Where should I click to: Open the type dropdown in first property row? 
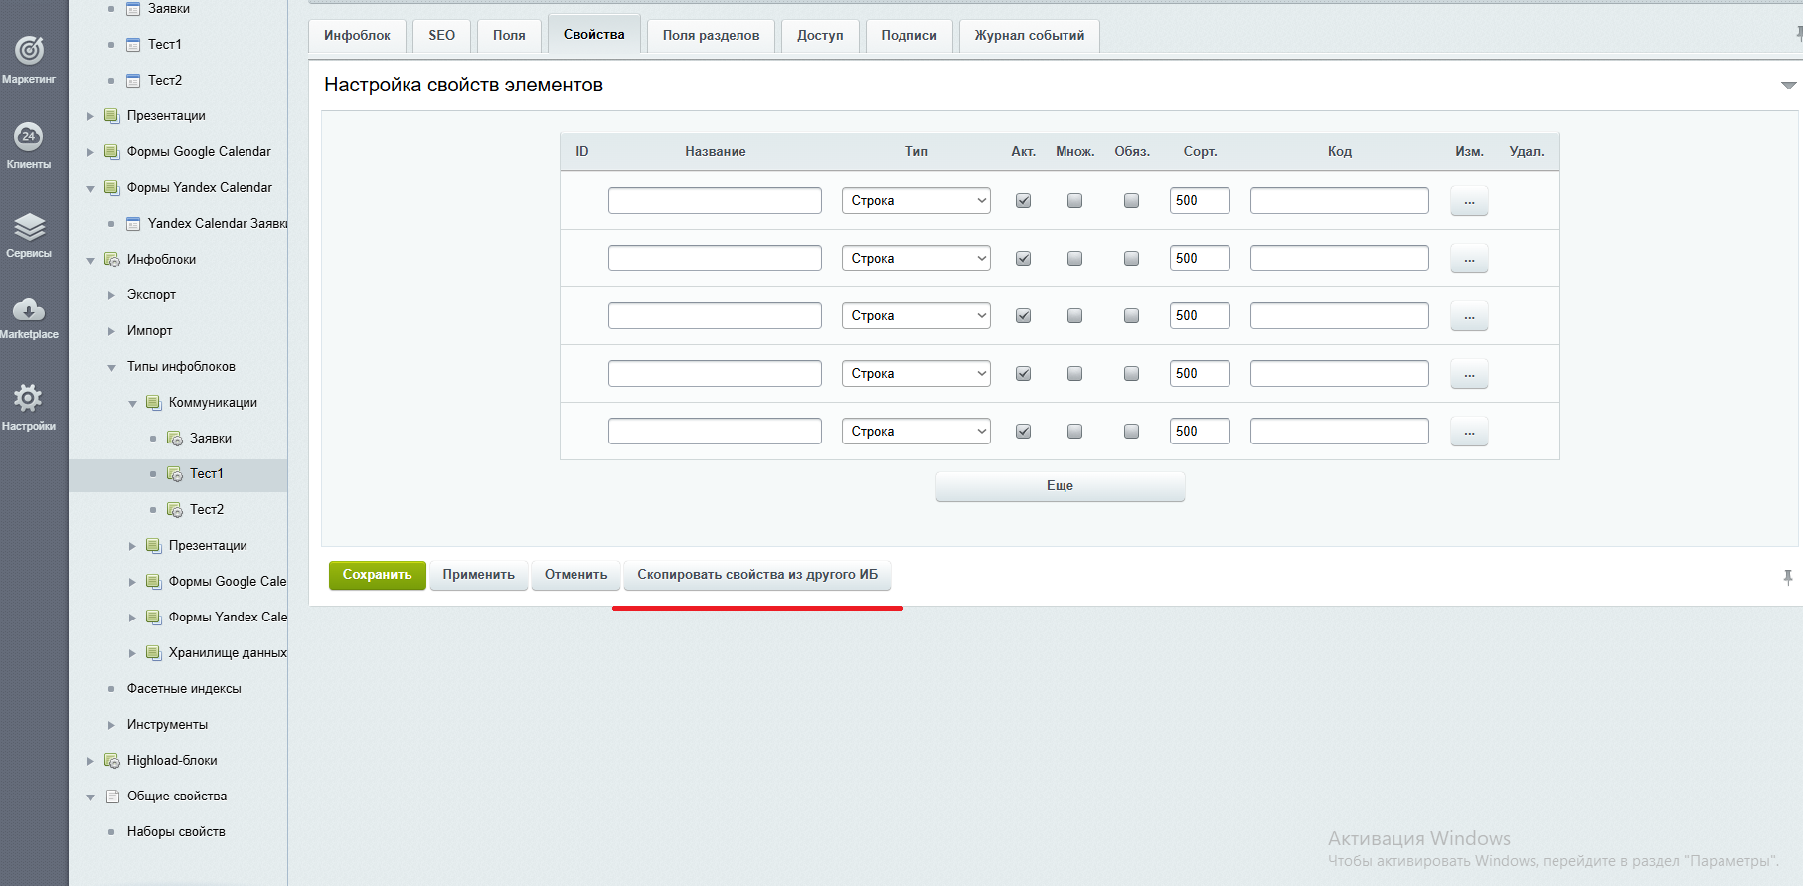[915, 201]
